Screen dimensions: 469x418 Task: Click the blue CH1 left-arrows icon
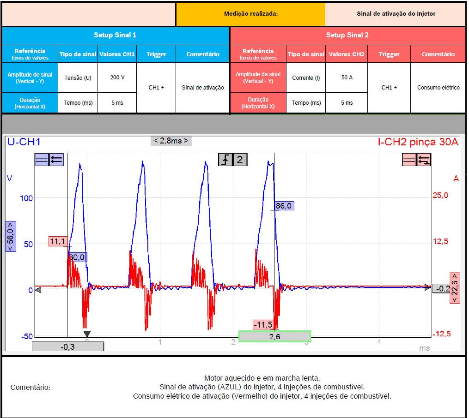point(56,160)
